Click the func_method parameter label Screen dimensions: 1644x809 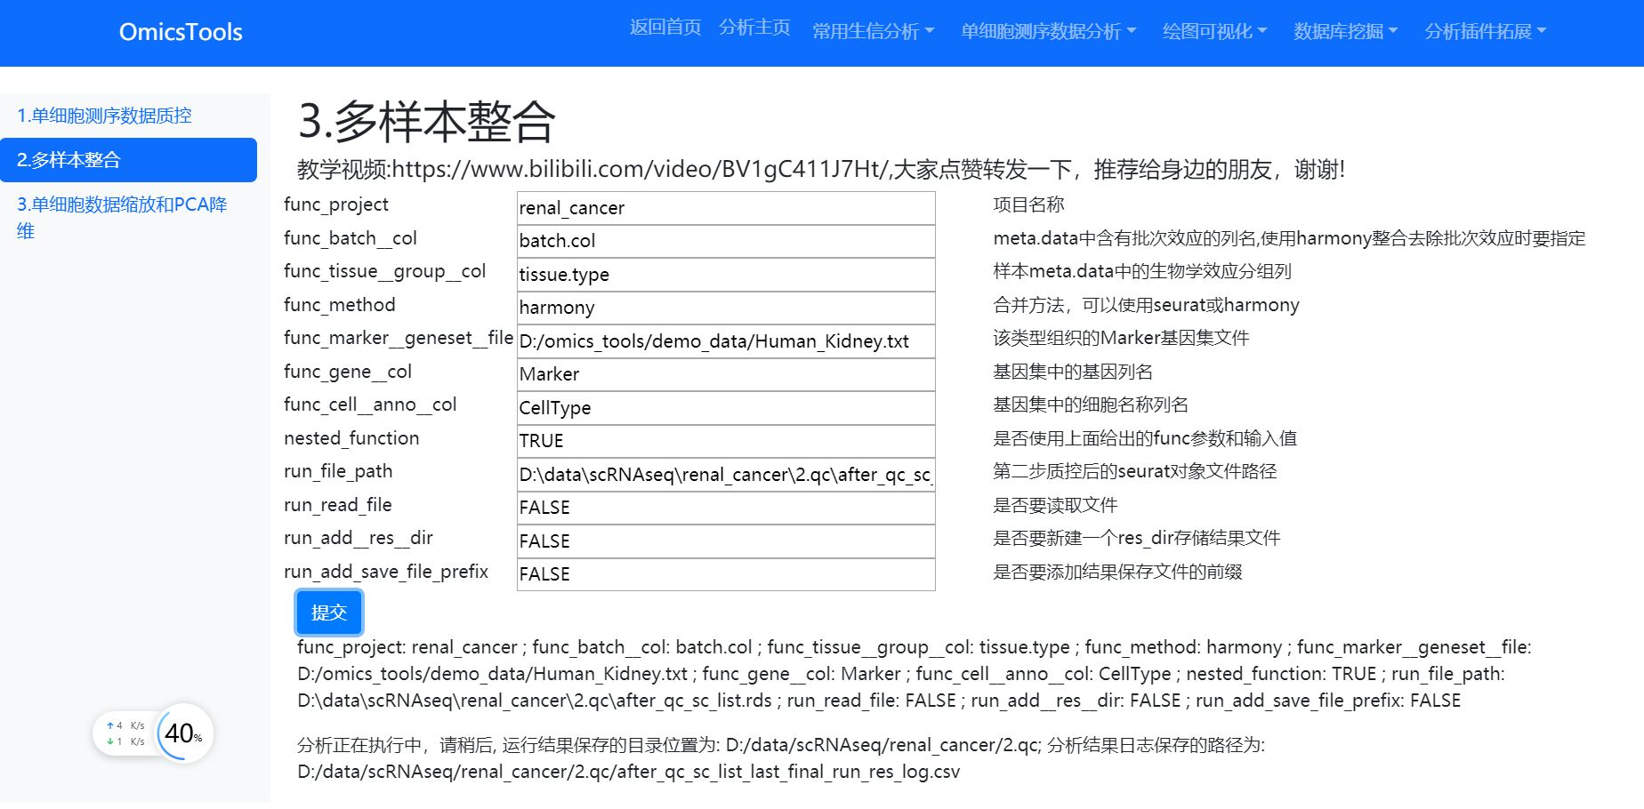pyautogui.click(x=340, y=305)
